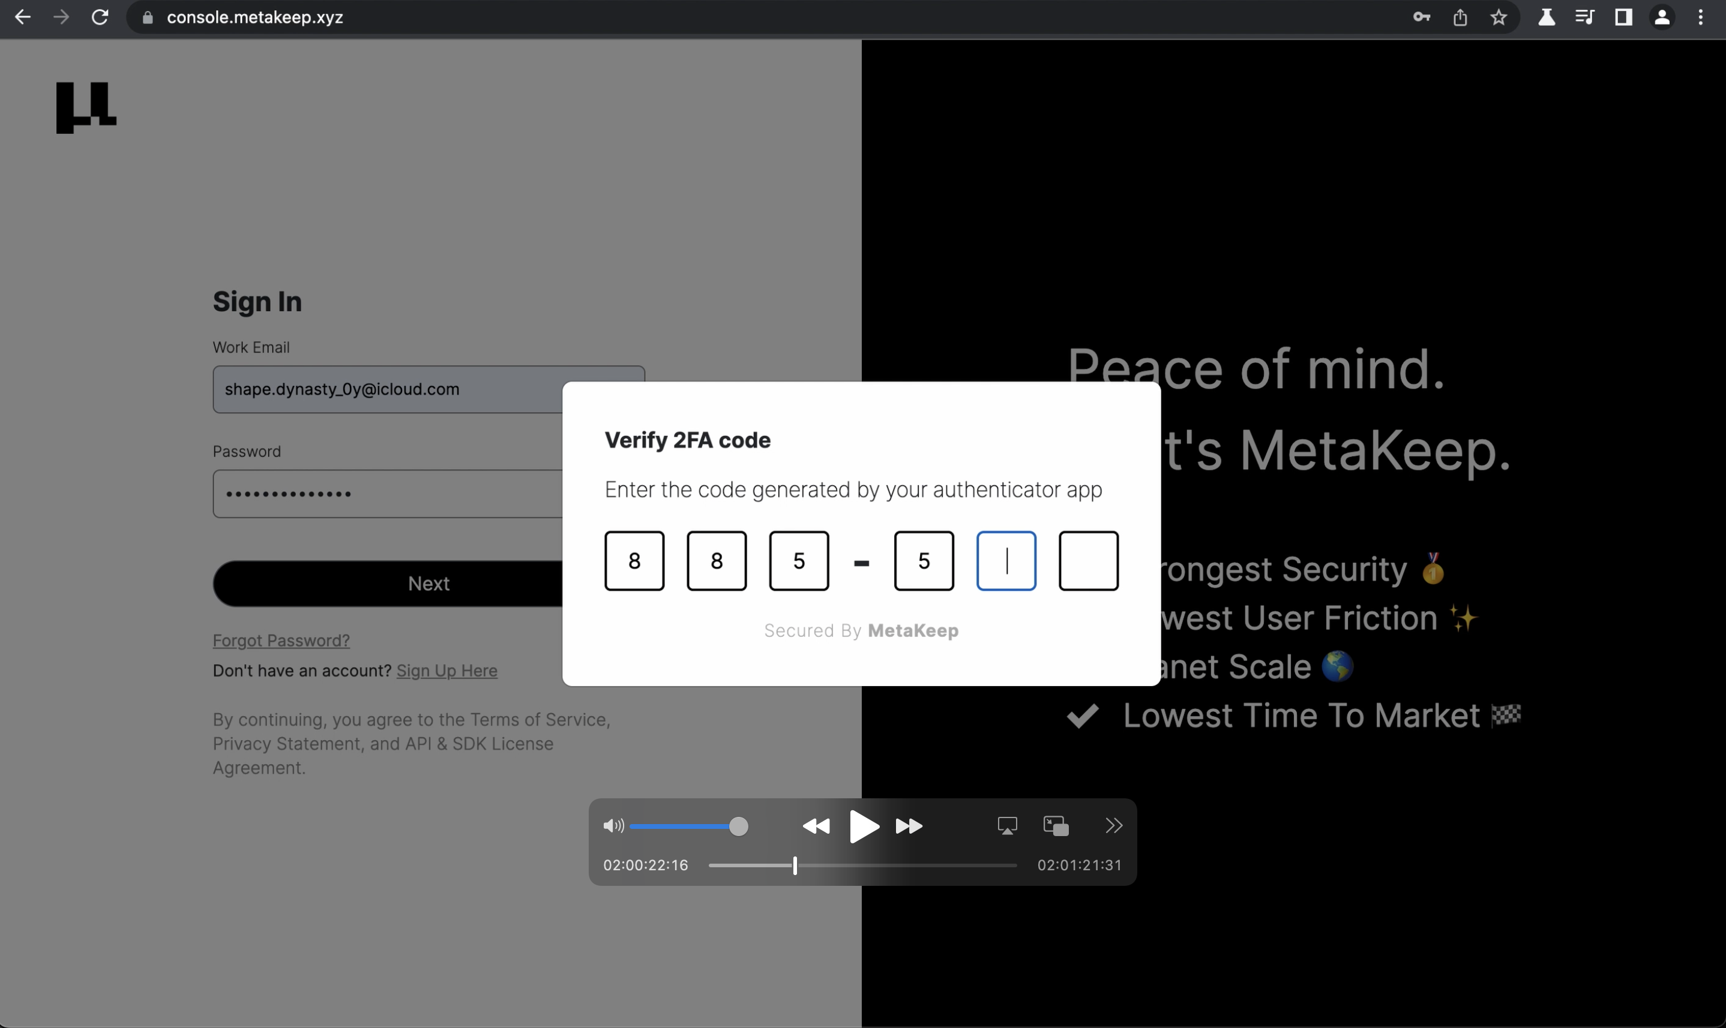Click the browser forward arrow
1726x1028 pixels.
(x=61, y=17)
